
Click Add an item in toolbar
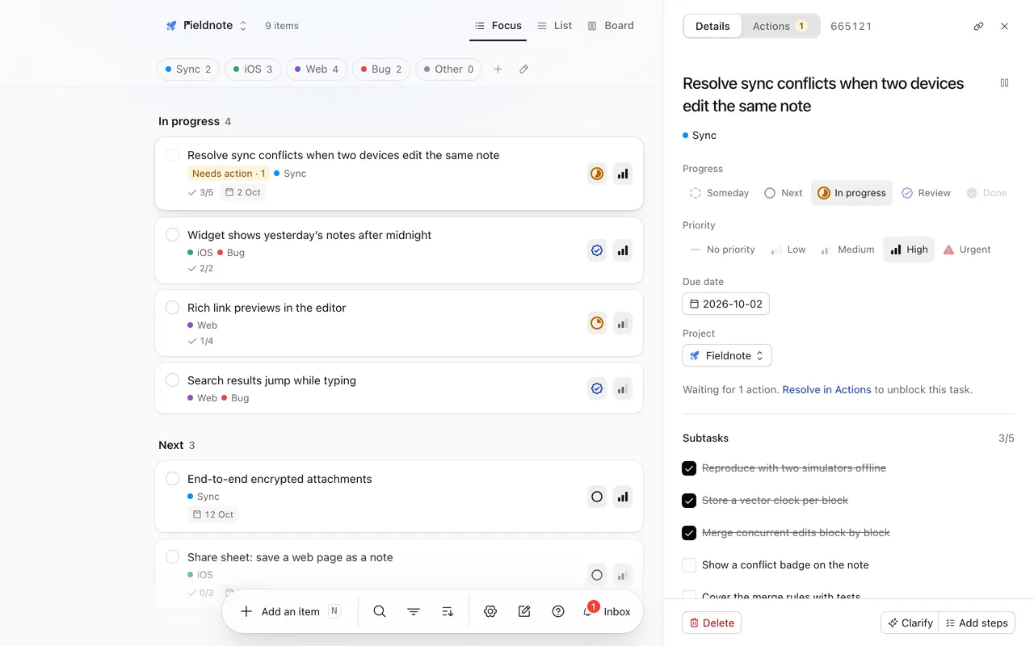point(290,611)
